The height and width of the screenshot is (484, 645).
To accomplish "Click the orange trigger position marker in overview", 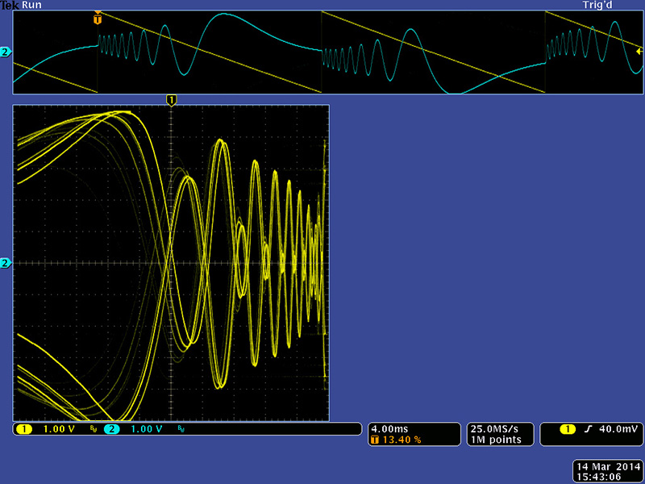I will tap(98, 16).
